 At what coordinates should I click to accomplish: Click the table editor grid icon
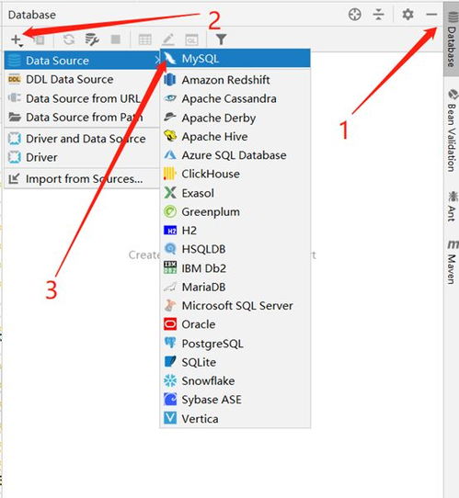point(145,40)
